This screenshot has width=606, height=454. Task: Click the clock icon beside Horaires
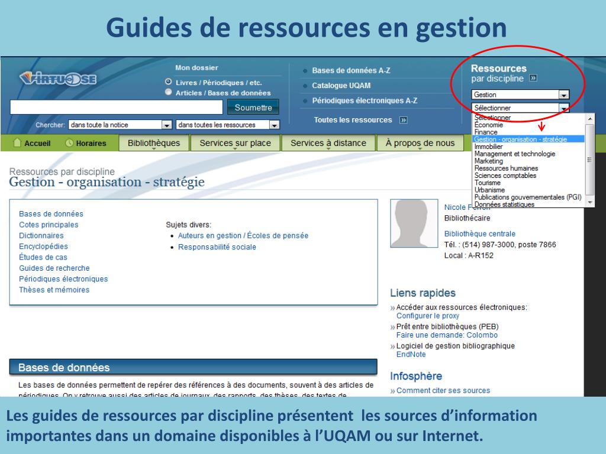pos(69,143)
